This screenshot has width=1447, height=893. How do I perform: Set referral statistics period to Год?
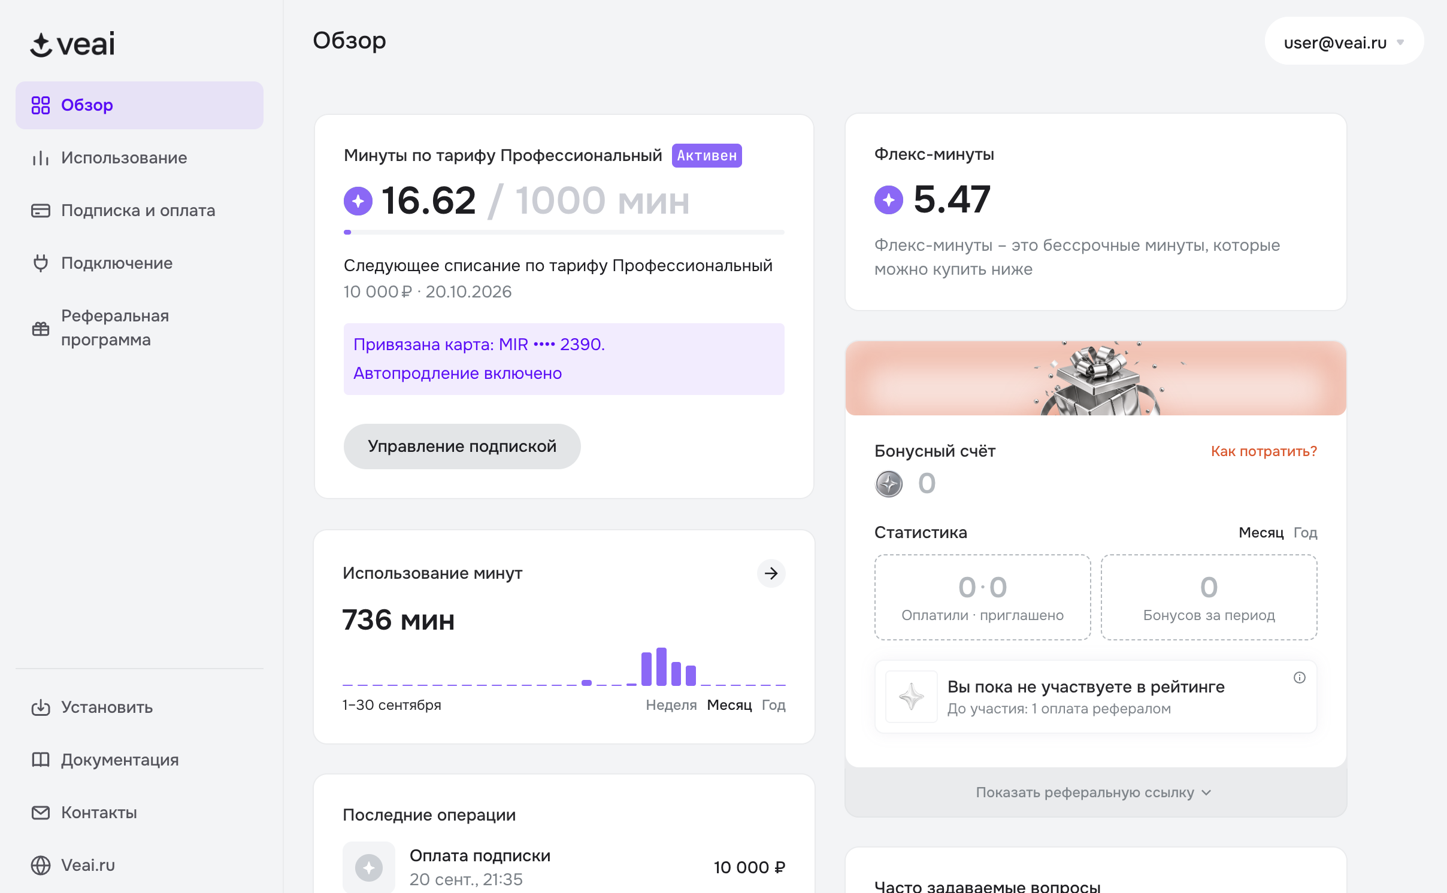(x=1306, y=533)
